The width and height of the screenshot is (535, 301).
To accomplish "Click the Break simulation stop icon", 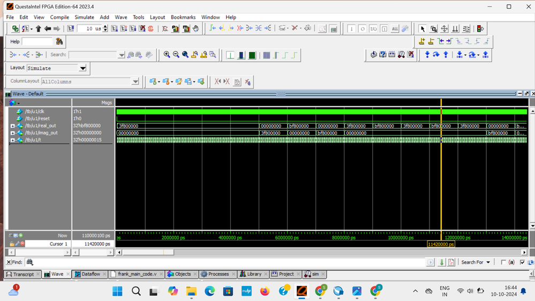I will click(151, 28).
